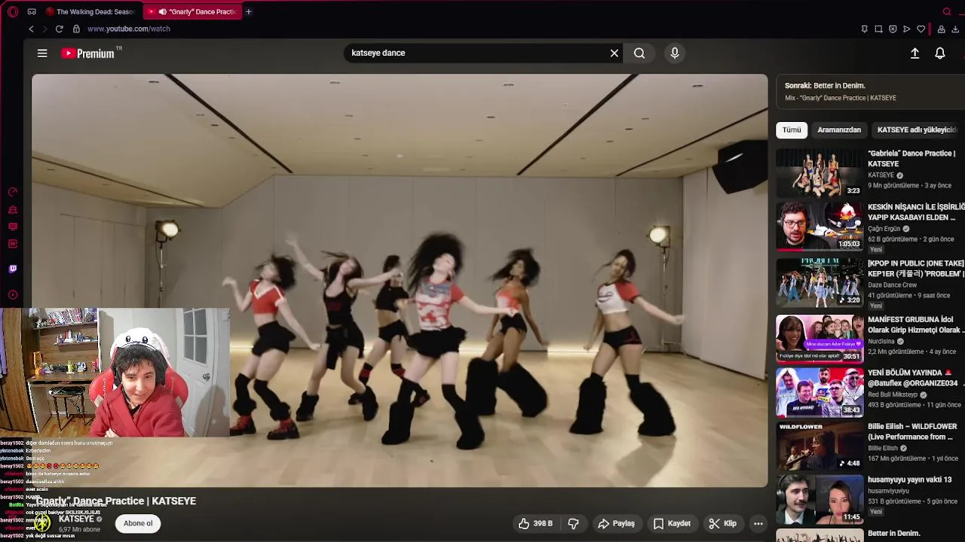Open the GX Corner gamepad icon

[32, 11]
